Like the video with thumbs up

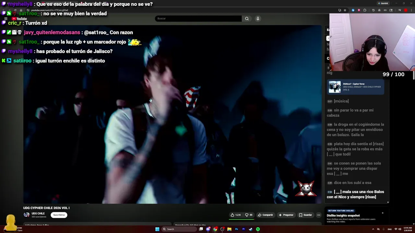click(235, 215)
